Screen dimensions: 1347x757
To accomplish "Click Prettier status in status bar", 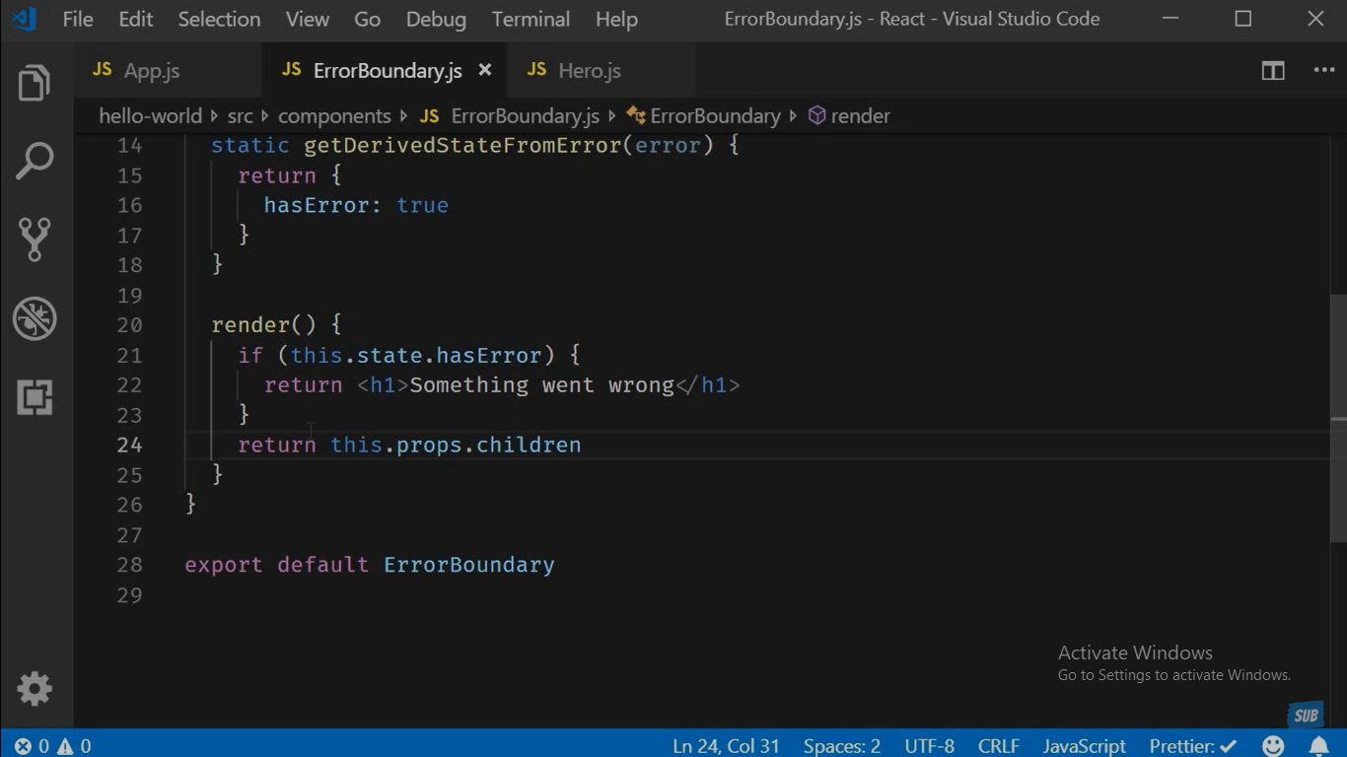I will click(1192, 746).
